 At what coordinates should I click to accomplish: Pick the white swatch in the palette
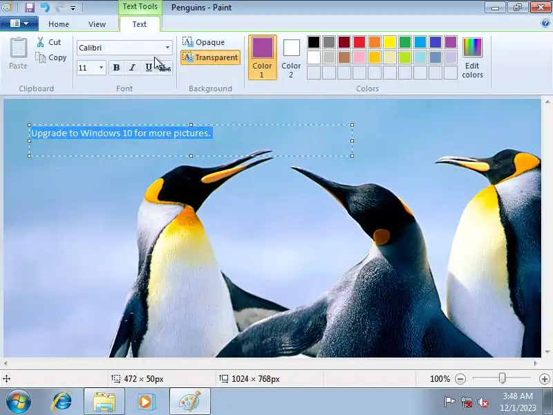(314, 57)
